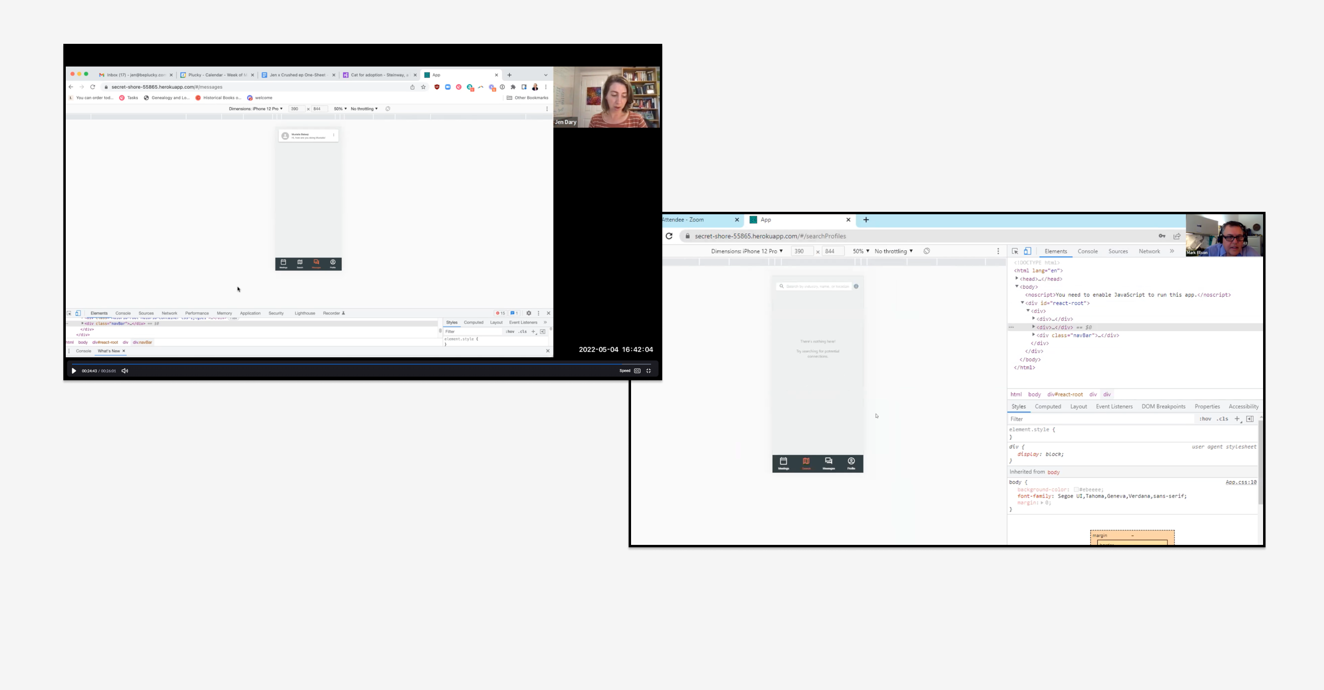Open Performance tab in left DevTools

click(x=197, y=314)
